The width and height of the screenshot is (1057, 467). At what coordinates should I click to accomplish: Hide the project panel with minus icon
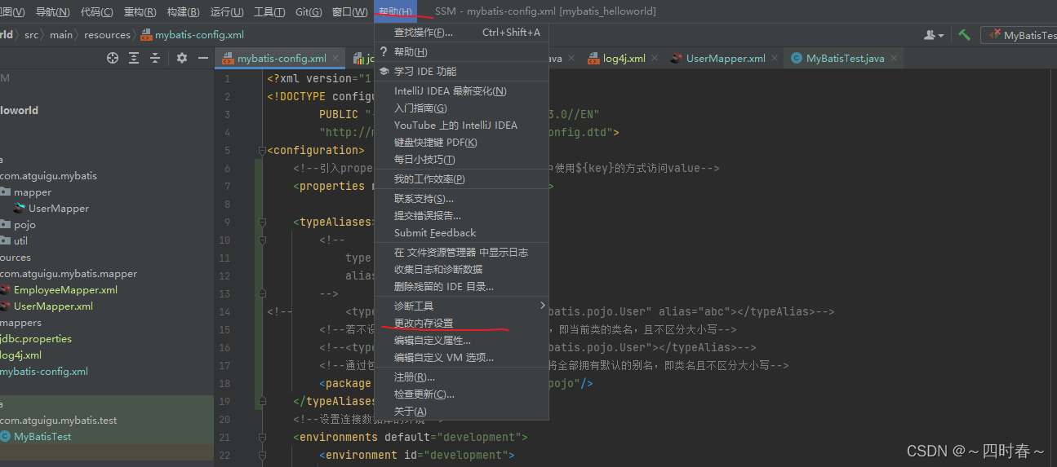click(x=203, y=58)
